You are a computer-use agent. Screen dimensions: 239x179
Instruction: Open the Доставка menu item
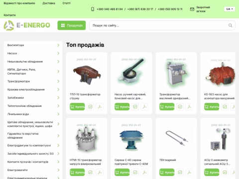pyautogui.click(x=49, y=3)
